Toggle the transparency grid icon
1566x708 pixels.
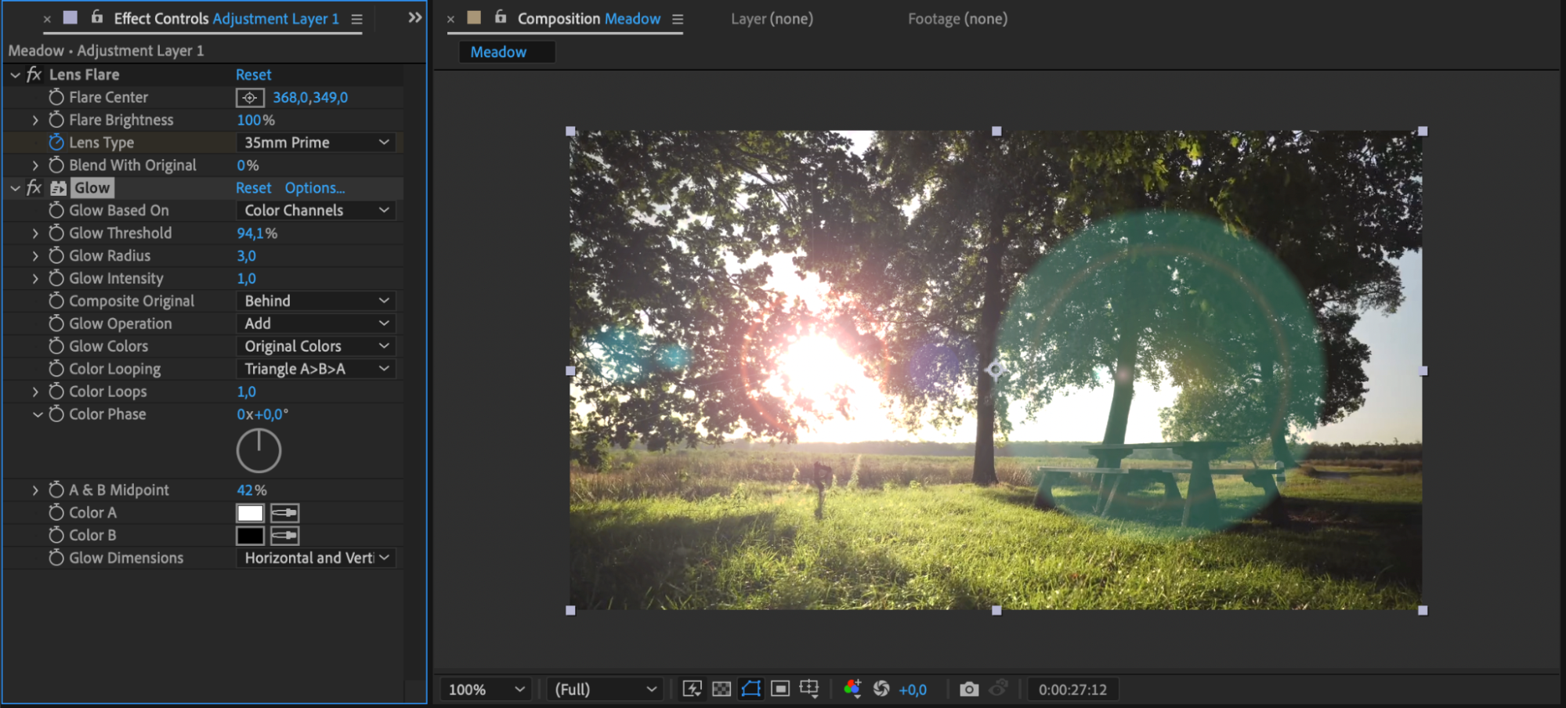[722, 689]
